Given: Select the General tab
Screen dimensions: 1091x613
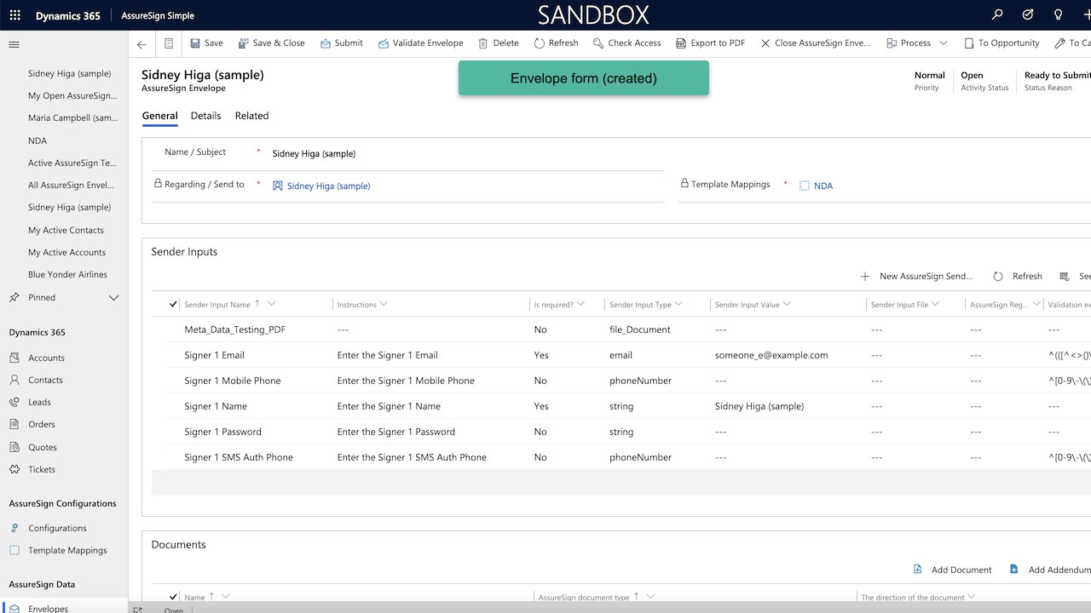Looking at the screenshot, I should click(159, 116).
